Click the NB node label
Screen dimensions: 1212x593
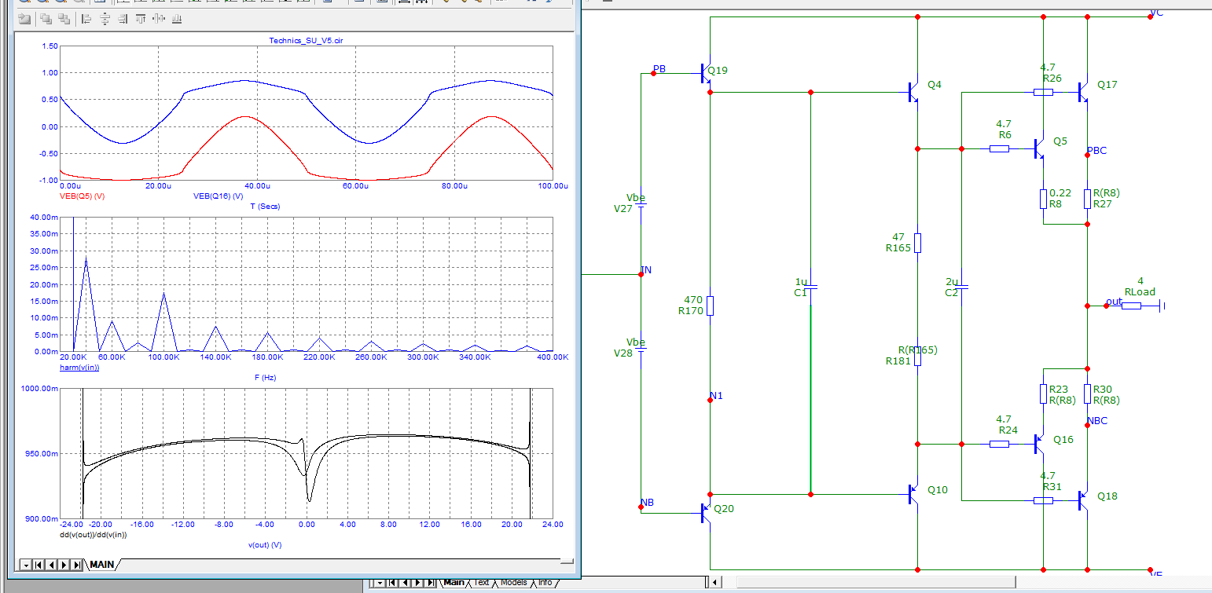coord(647,502)
